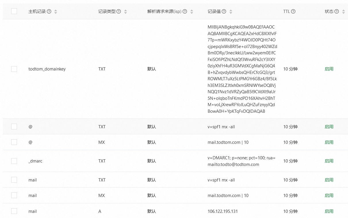
Task: Sort table by 主机记录 column arrows
Action: (56, 12)
